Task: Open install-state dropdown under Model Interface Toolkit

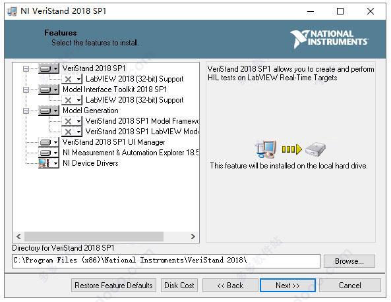Action: [72, 100]
